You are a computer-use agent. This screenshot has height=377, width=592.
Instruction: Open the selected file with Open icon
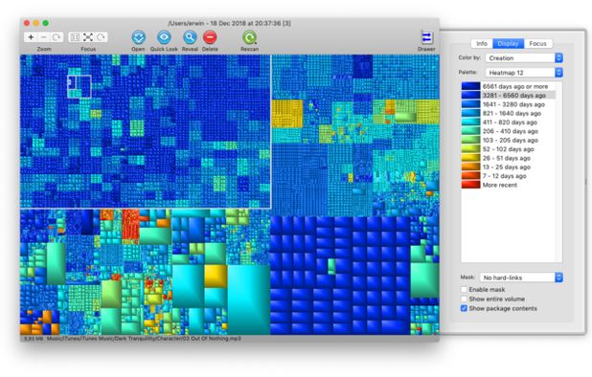tap(139, 37)
